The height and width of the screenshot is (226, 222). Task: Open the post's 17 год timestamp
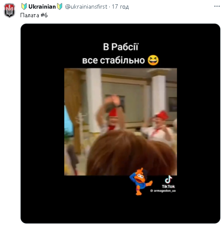tap(120, 6)
